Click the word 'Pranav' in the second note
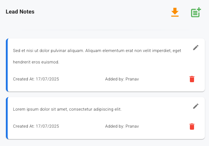 (132, 126)
